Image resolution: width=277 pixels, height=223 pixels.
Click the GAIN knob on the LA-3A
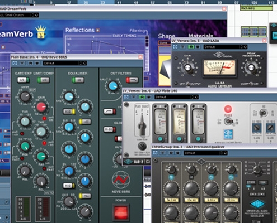click(187, 67)
